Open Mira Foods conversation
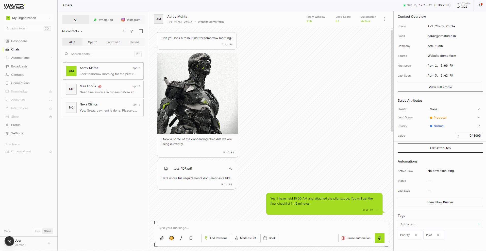This screenshot has width=486, height=251. [103, 89]
